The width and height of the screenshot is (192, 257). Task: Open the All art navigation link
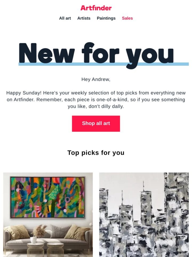65,18
